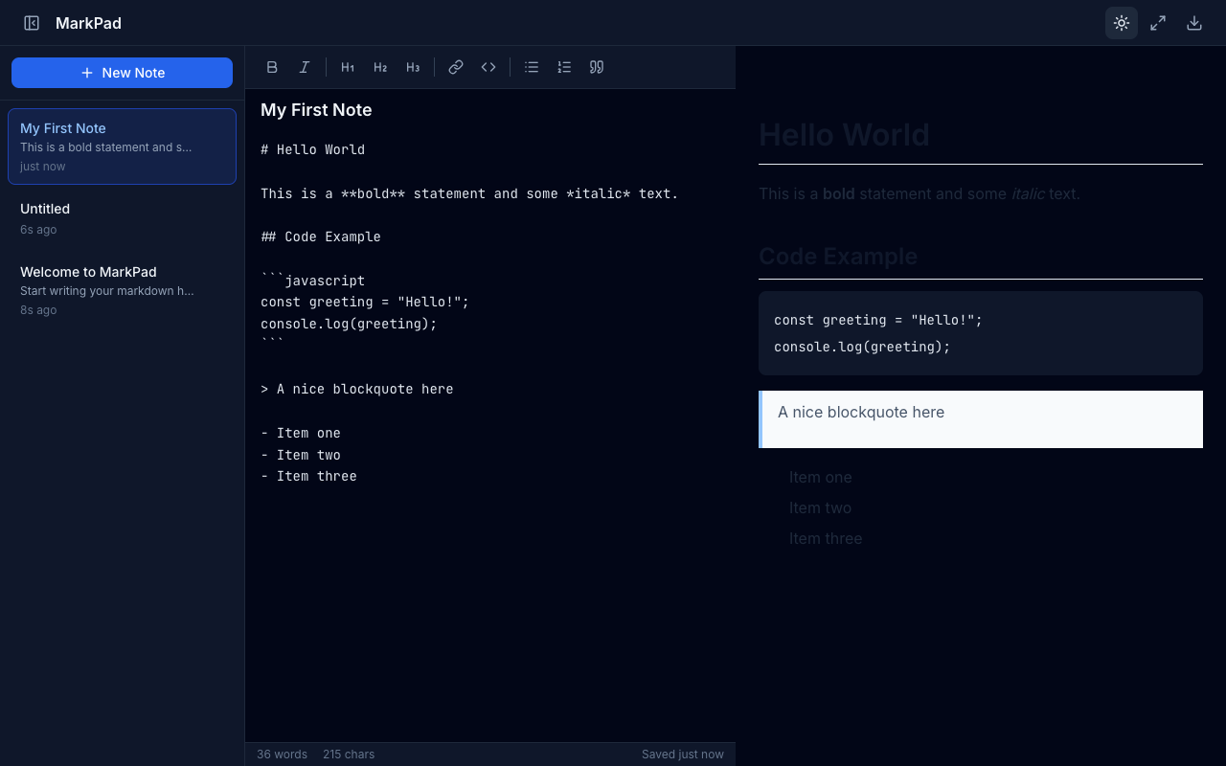Image resolution: width=1226 pixels, height=766 pixels.
Task: Download the current note
Action: [x=1193, y=23]
